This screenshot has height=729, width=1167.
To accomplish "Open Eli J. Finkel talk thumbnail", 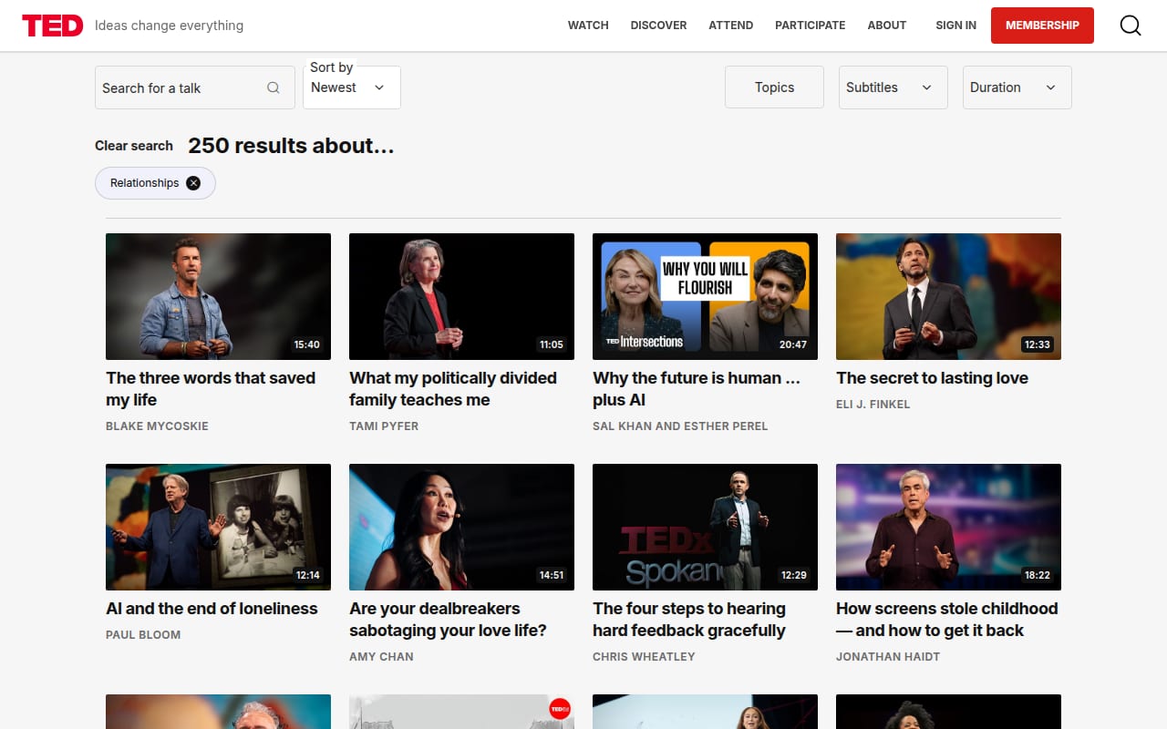I will pos(948,296).
